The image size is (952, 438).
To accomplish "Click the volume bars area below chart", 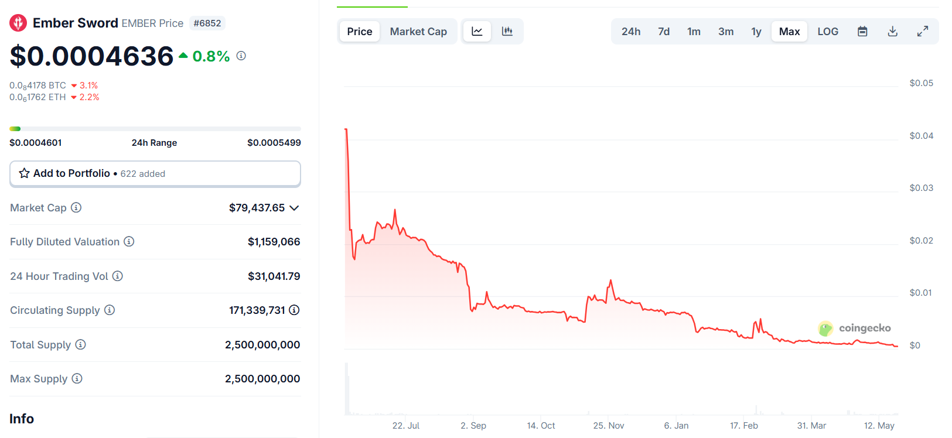I will 621,389.
